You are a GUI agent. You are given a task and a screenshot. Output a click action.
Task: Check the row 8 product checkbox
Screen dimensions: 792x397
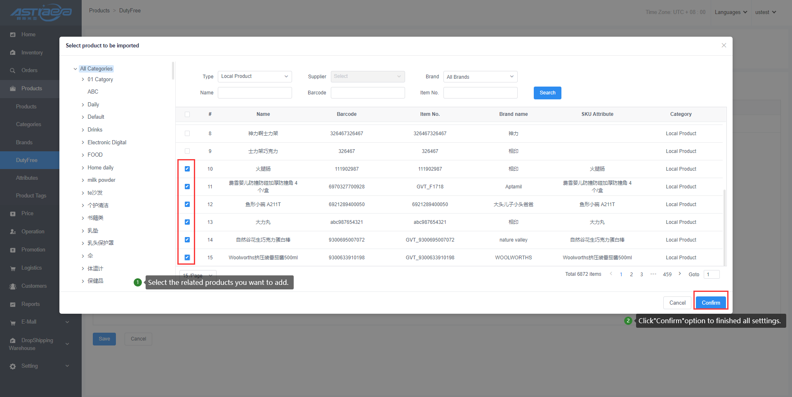click(187, 134)
